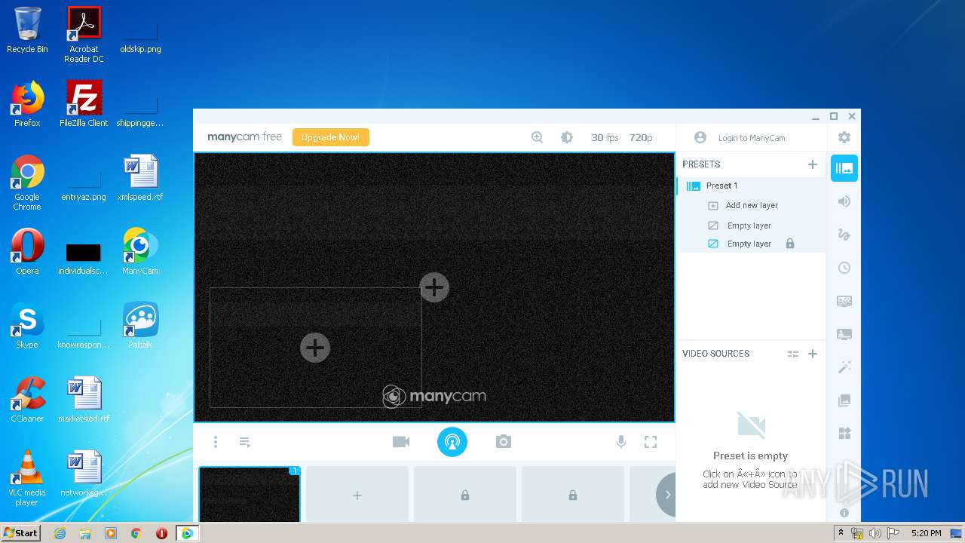This screenshot has width=965, height=543.
Task: Select ManyCam desktop shortcut
Action: pos(140,252)
